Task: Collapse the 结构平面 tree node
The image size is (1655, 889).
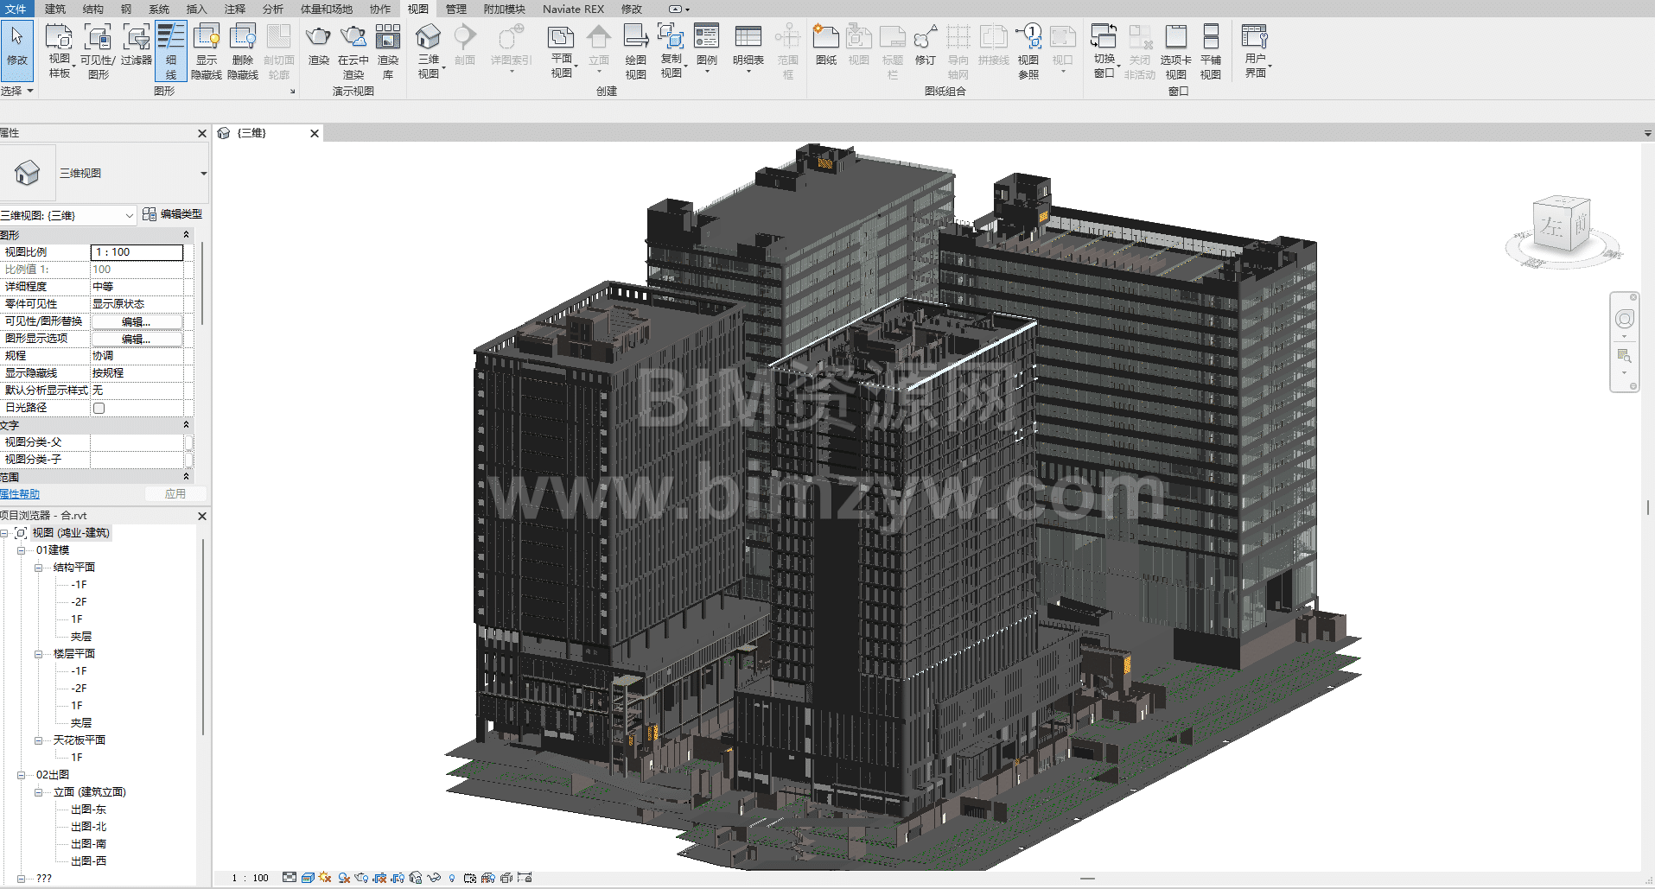Action: [x=39, y=568]
